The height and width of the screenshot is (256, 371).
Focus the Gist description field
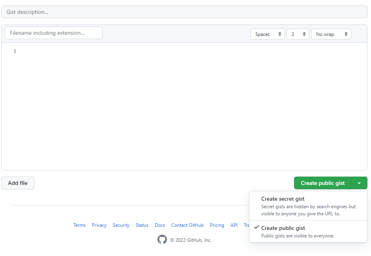(x=184, y=12)
